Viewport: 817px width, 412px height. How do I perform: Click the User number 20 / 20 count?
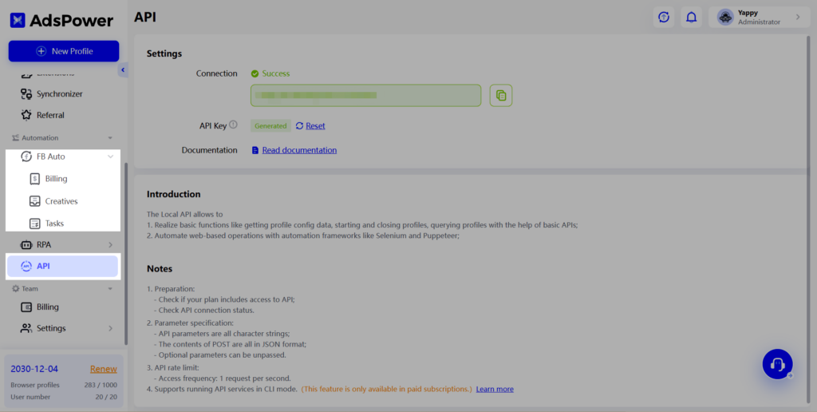[x=105, y=397]
